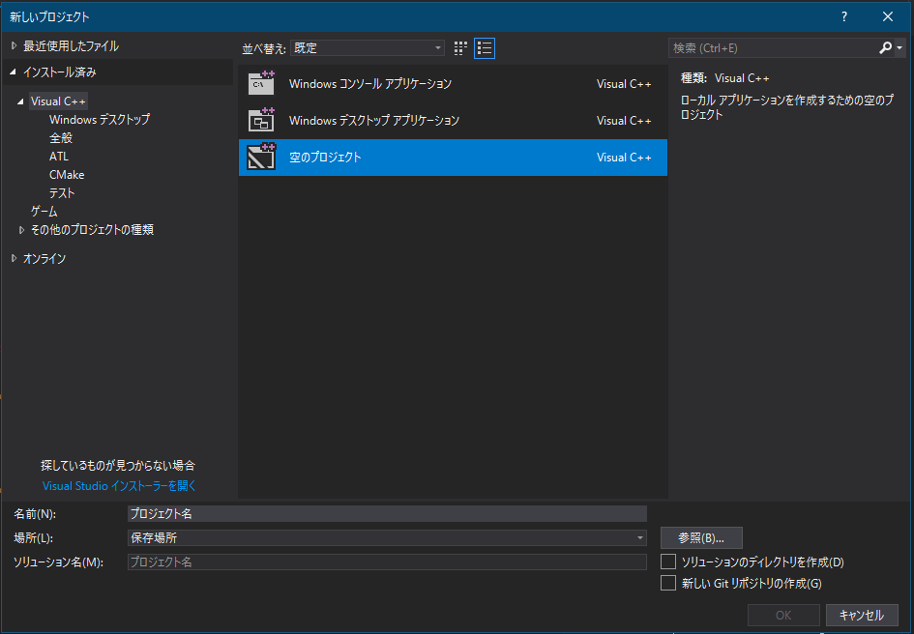Open Visual Studio インストーラーを開く link
The height and width of the screenshot is (634, 914).
[x=120, y=485]
